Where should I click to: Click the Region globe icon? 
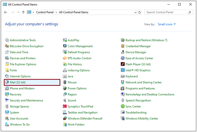[65, 94]
